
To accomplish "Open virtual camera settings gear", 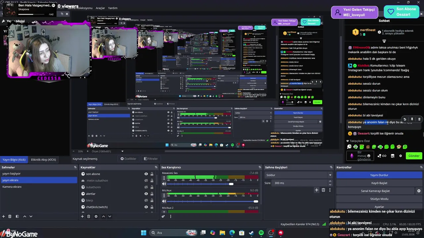I will [x=419, y=191].
